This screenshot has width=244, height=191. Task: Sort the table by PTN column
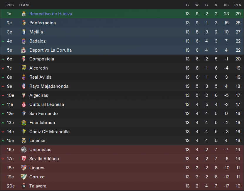[238, 5]
